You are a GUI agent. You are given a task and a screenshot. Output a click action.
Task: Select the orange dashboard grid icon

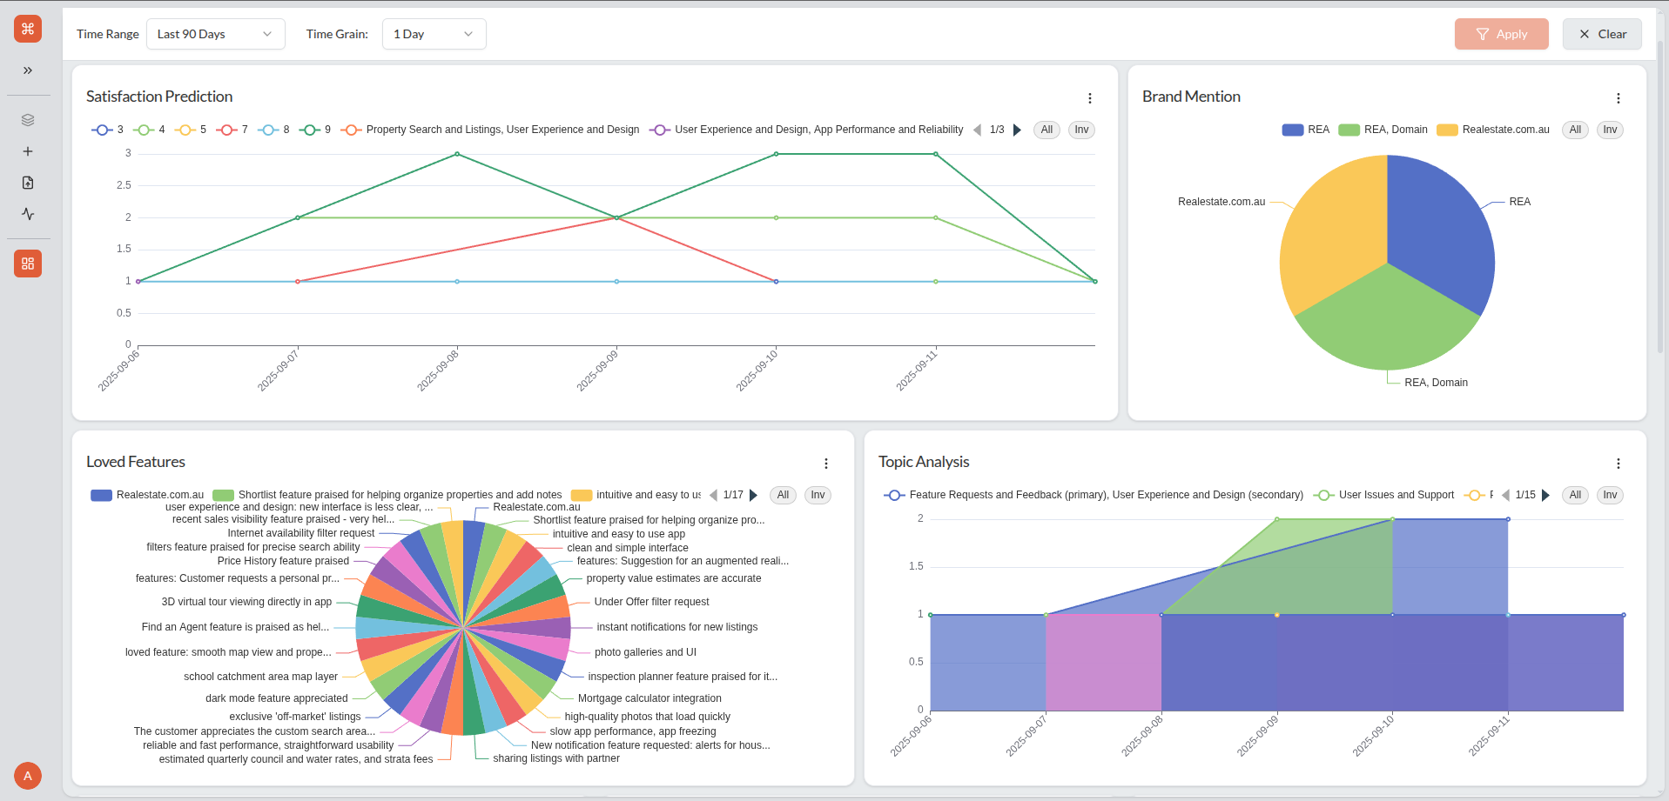click(x=28, y=263)
